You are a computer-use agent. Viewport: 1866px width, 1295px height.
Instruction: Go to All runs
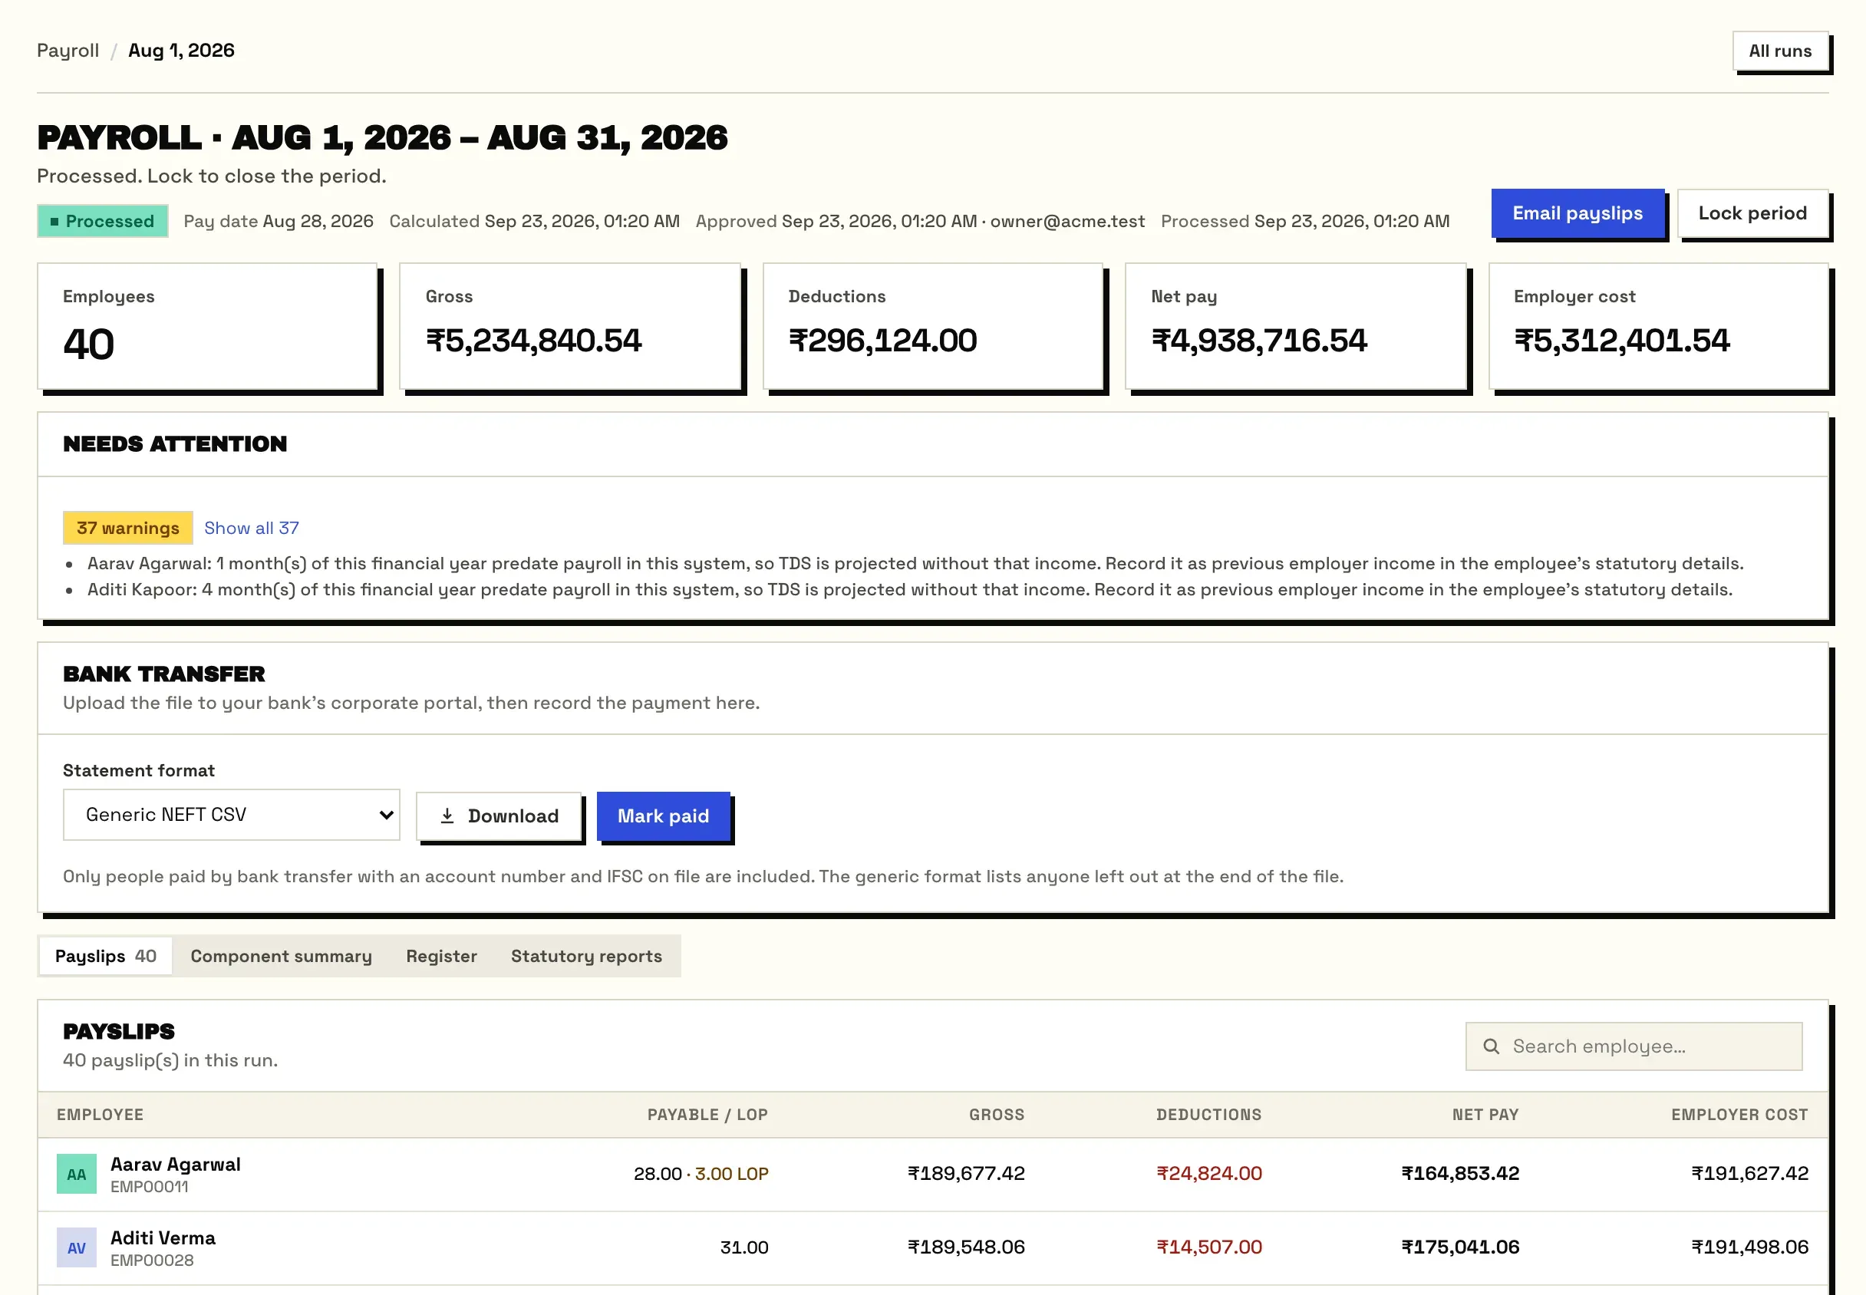tap(1780, 51)
